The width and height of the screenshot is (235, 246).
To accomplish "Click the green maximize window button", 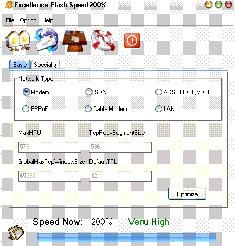I will point(218,5).
